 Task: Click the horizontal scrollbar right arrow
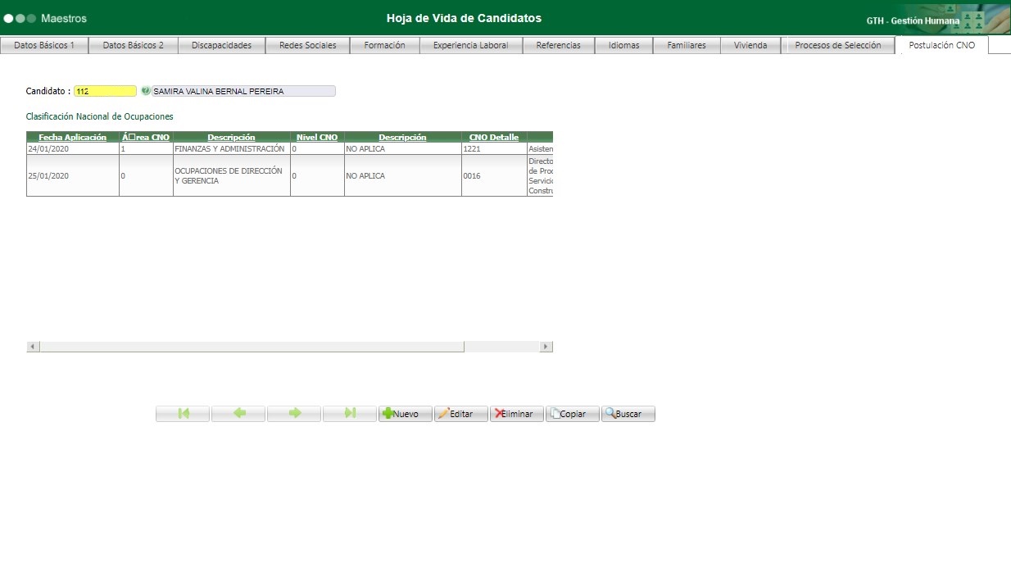[546, 347]
